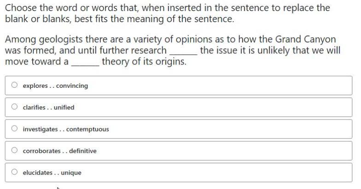Screen dimensions: 361x189
Task: Pick the 'elucidates . . unique' radio button
Action: [14, 172]
